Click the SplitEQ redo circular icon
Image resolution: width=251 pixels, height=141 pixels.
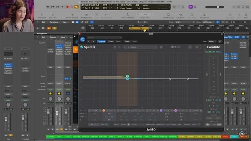tap(119, 47)
